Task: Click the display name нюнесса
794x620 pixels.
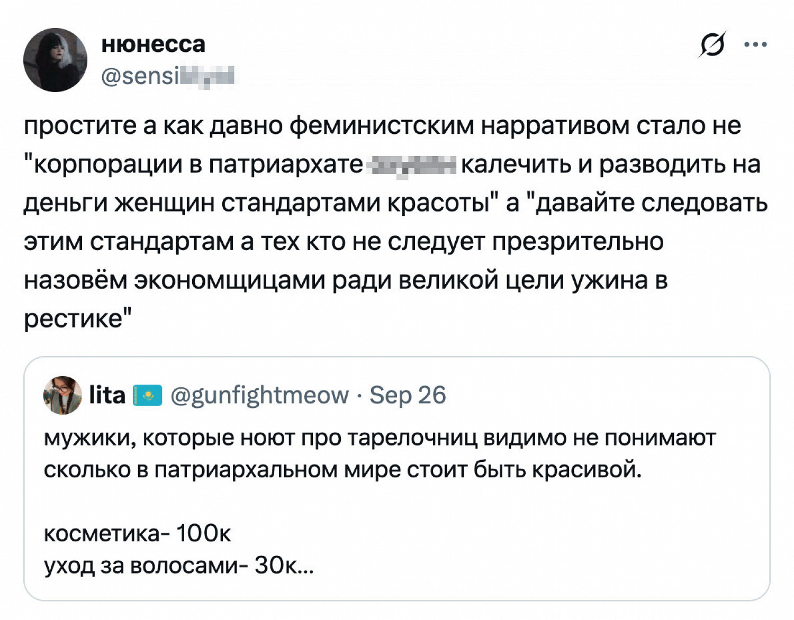Action: [x=153, y=44]
